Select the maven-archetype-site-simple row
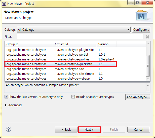Screen dimensions: 155x138 (x=60, y=74)
